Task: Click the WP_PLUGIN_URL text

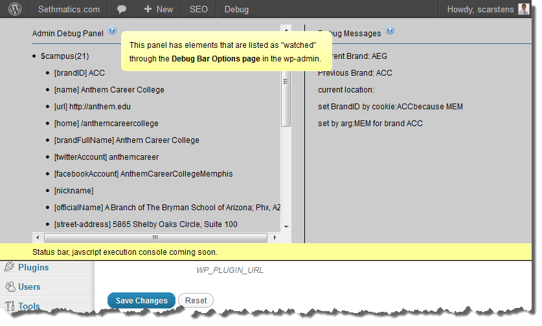Action: point(230,270)
